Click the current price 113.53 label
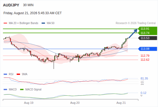 148,38
